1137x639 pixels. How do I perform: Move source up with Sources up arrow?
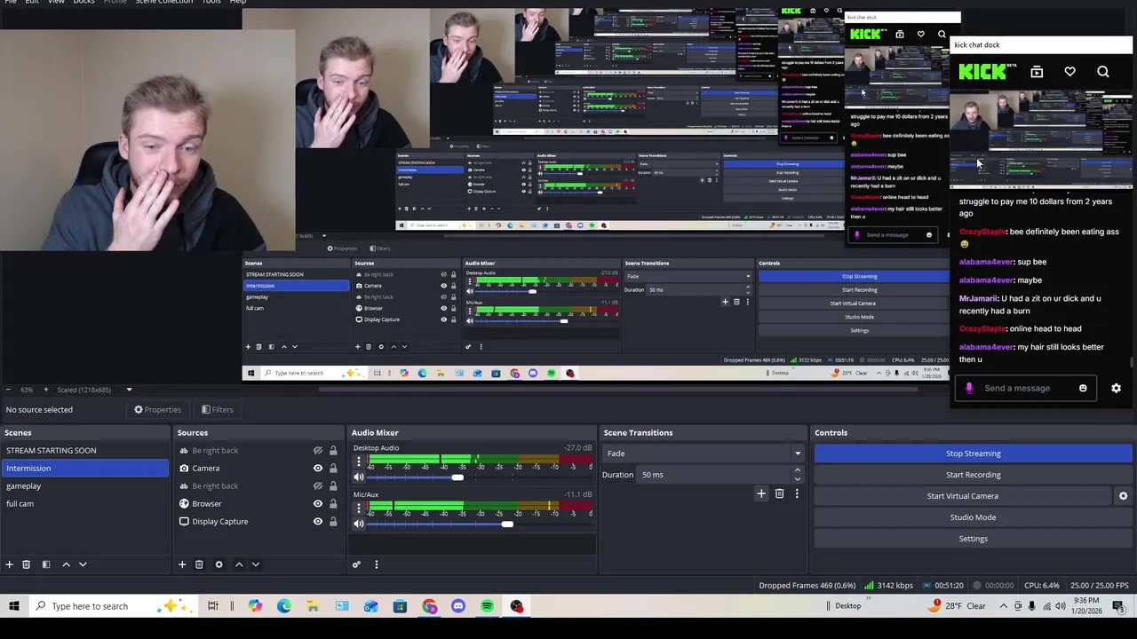[x=239, y=564]
